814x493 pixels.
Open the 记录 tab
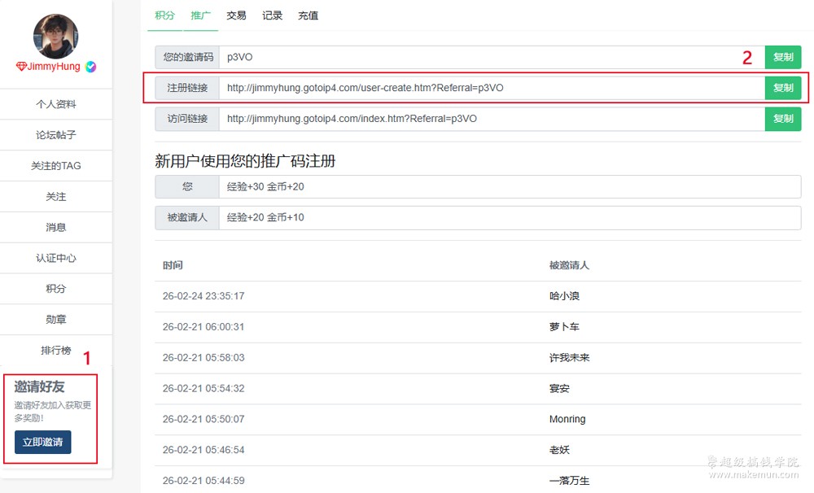272,15
